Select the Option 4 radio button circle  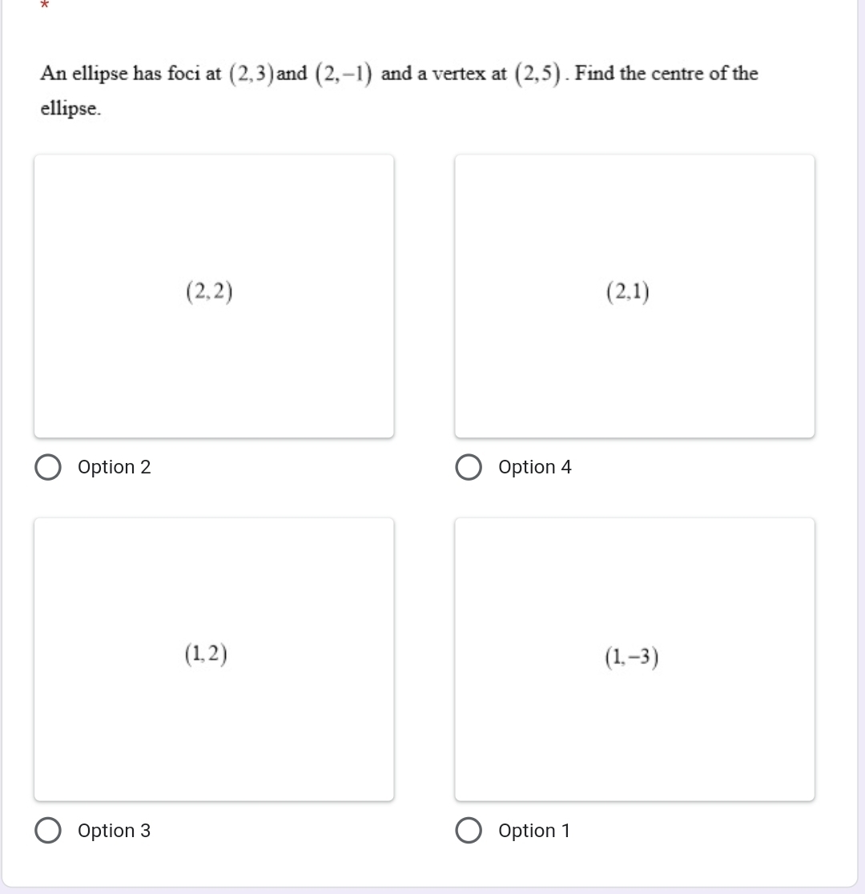coord(469,468)
